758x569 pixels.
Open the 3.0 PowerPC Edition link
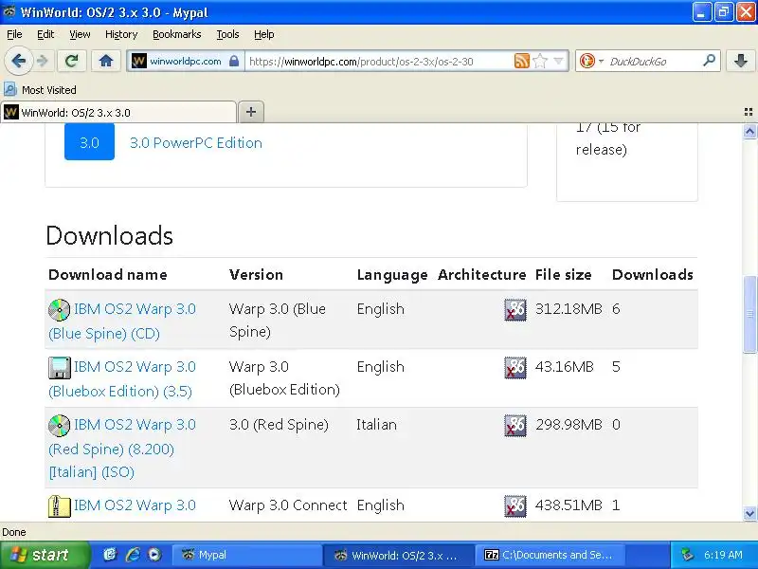click(x=196, y=143)
